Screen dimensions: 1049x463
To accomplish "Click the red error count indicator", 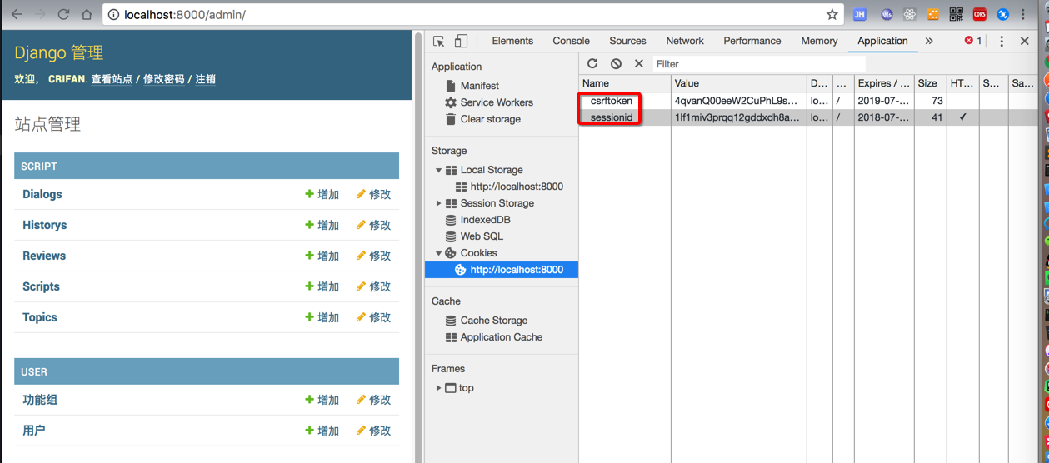I will click(x=973, y=41).
